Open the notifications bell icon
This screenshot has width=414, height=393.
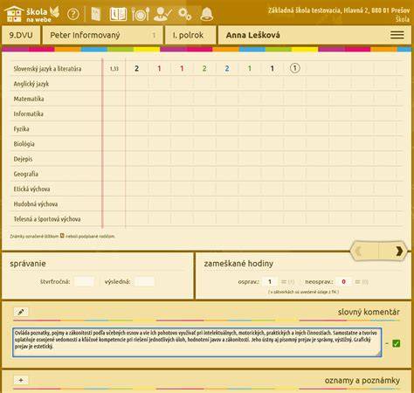[207, 14]
